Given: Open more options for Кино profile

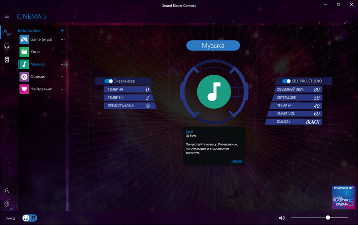Looking at the screenshot, I should click(63, 52).
